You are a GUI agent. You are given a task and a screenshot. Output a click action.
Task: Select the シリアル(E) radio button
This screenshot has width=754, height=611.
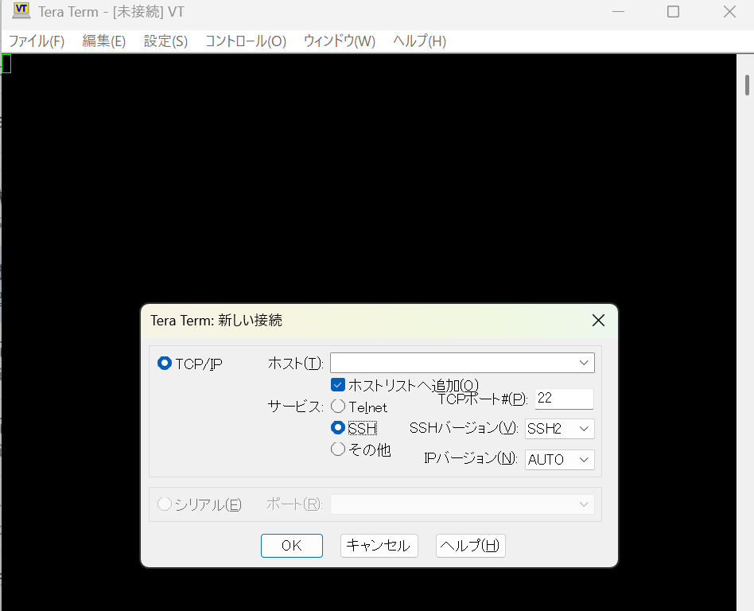[x=165, y=504]
